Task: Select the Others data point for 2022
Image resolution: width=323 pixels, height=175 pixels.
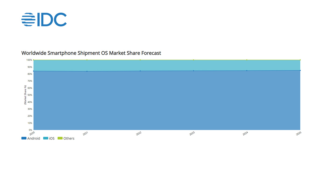Action: 140,60
